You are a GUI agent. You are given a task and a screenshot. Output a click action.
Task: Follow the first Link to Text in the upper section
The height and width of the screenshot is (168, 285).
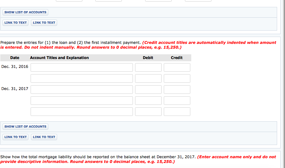click(x=15, y=23)
